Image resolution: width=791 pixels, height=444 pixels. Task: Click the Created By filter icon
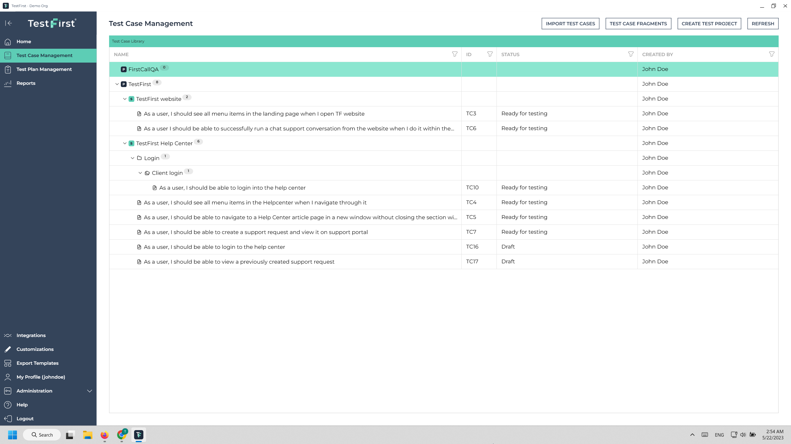click(772, 54)
